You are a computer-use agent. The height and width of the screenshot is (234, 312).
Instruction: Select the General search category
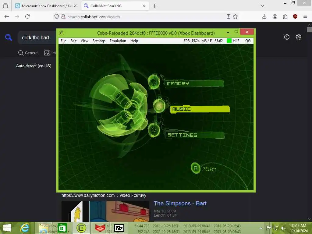point(28,53)
